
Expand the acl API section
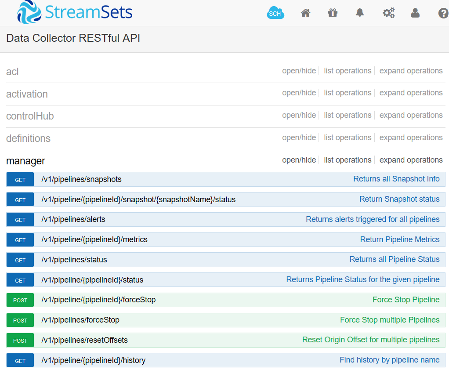[x=12, y=72]
